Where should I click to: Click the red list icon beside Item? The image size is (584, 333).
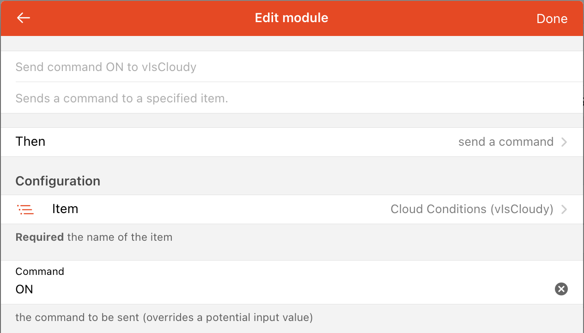(x=25, y=209)
